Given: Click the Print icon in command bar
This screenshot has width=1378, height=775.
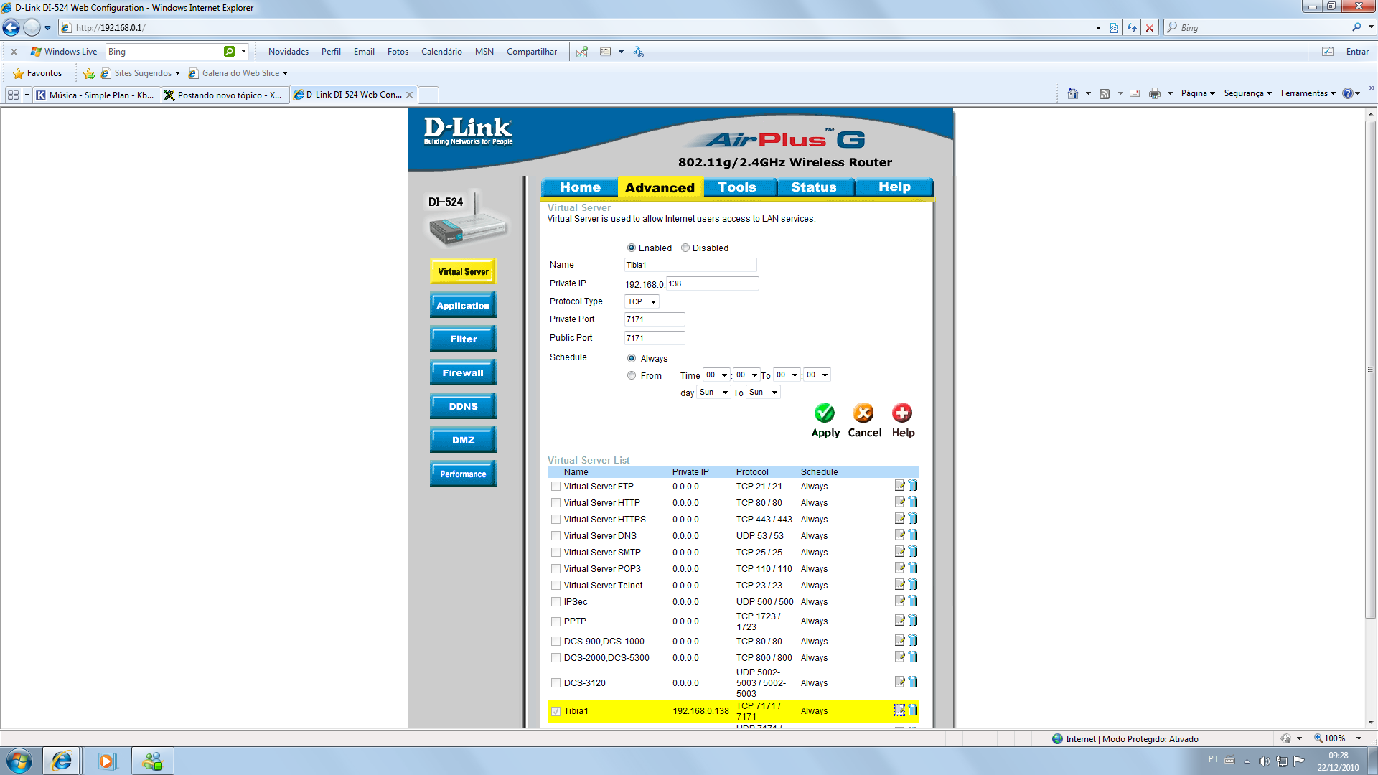Looking at the screenshot, I should pos(1154,93).
